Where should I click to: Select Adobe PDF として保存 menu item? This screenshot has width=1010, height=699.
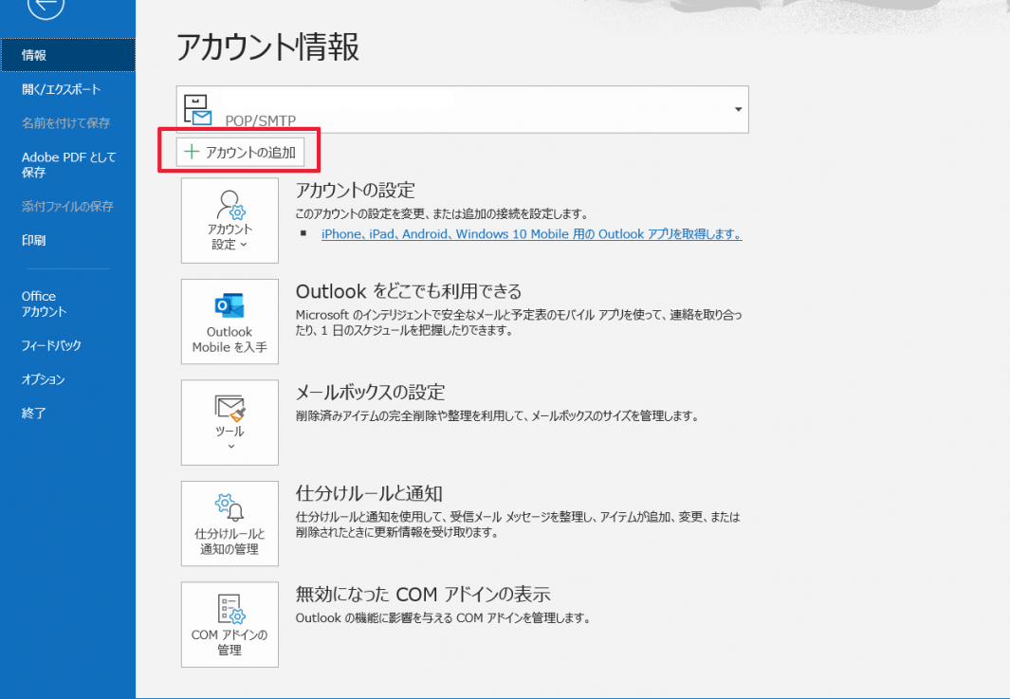[68, 165]
